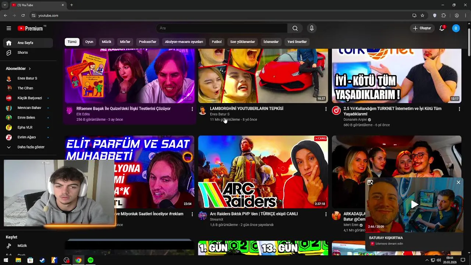
Task: Open options for TURKNET video
Action: (x=459, y=109)
